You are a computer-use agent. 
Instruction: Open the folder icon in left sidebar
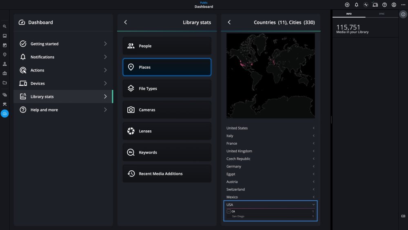[x=4, y=83]
